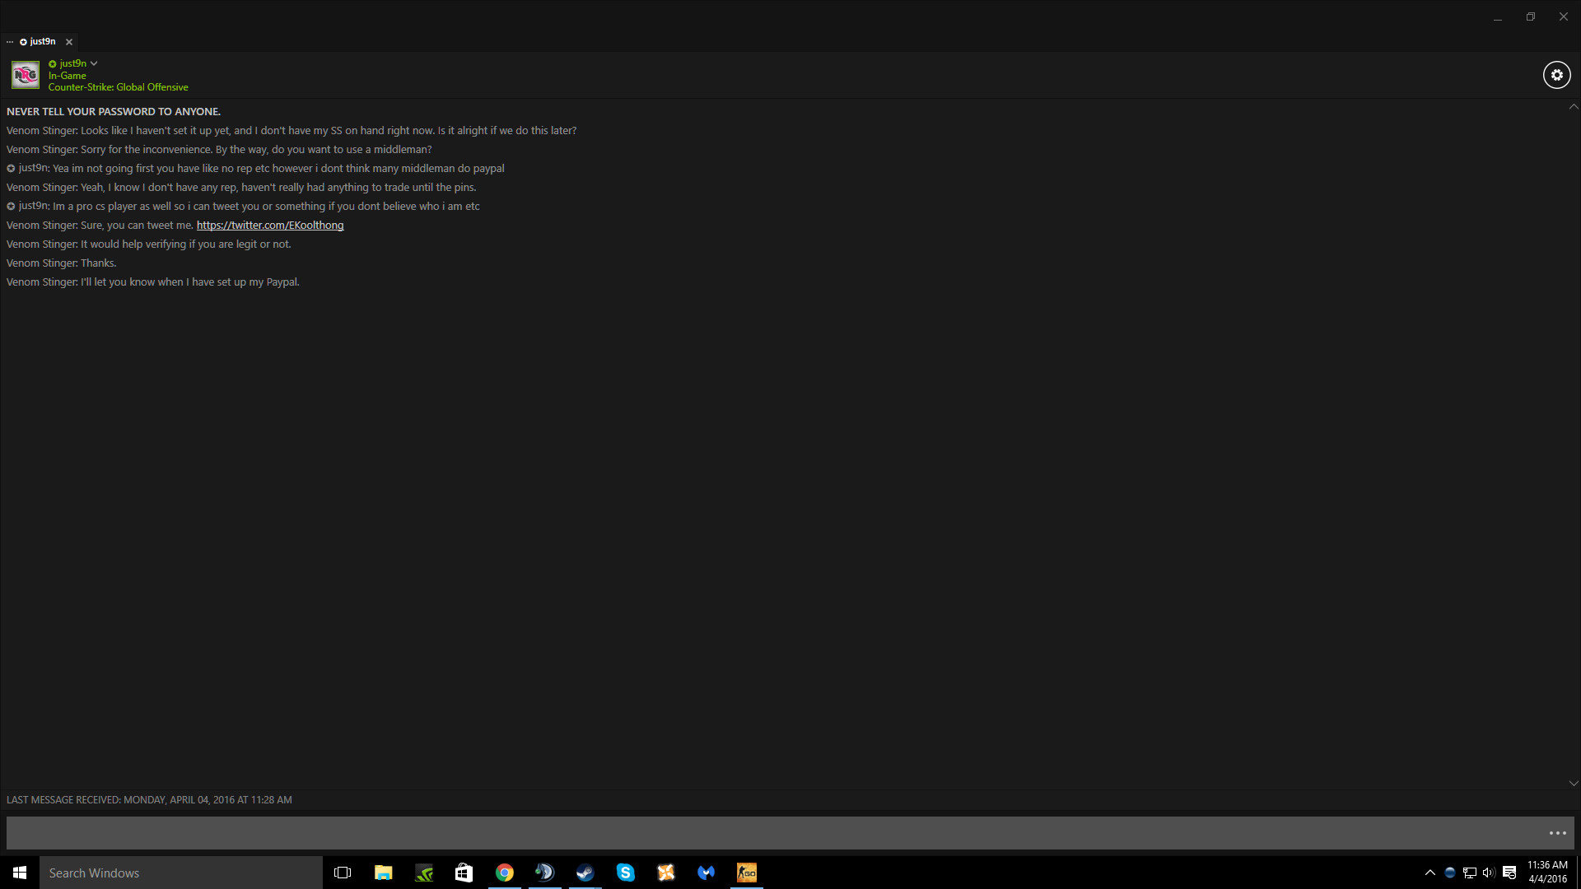The width and height of the screenshot is (1581, 889).
Task: Open the chat settings gear icon
Action: 1556,75
